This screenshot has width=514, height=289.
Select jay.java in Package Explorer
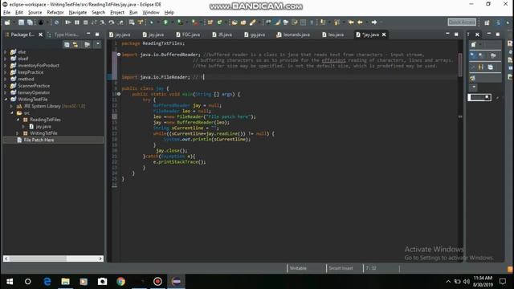point(43,127)
